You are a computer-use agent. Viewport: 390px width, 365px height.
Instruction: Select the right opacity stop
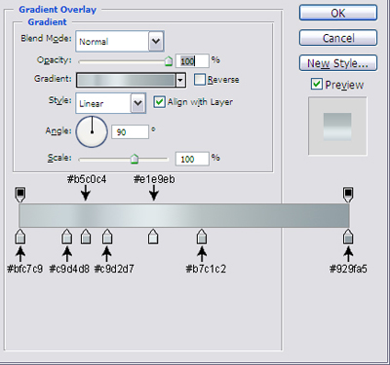(x=348, y=195)
